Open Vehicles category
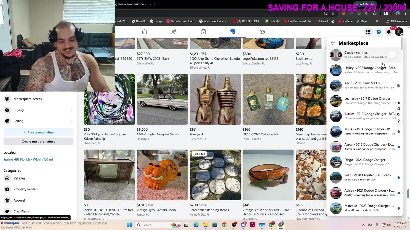This screenshot has height=230, width=410. tap(38, 178)
